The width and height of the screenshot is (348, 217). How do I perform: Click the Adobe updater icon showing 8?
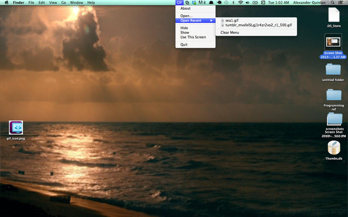tap(202, 3)
